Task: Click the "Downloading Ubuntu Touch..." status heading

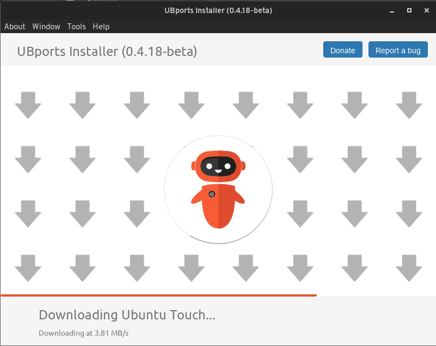Action: (127, 314)
